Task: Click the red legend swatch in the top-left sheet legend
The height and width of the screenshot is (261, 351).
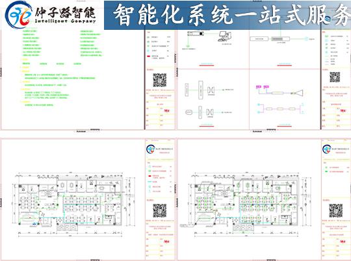Action: pos(149,56)
